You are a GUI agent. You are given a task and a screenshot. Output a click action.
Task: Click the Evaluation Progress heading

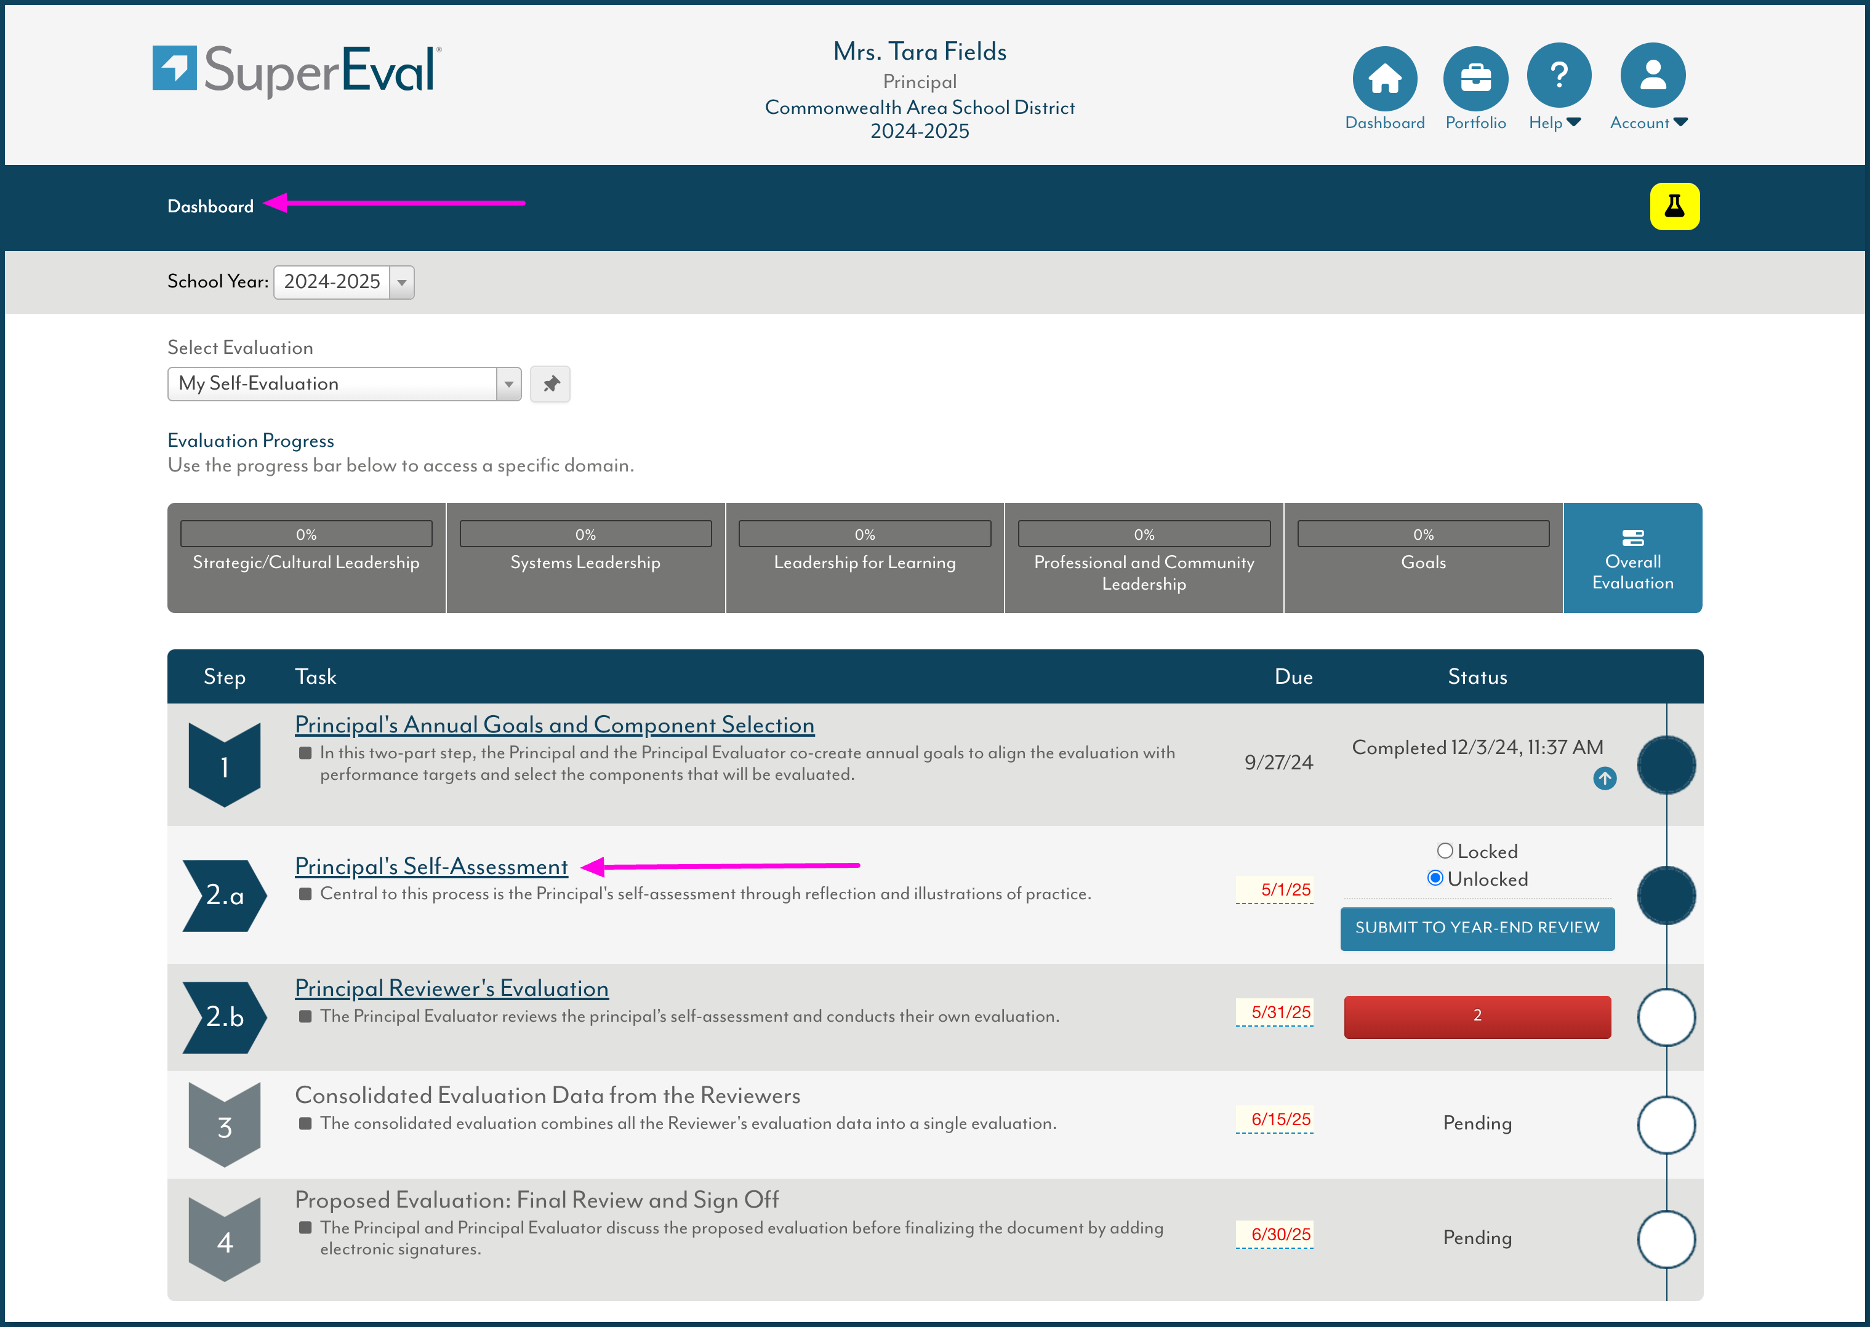[x=251, y=441]
